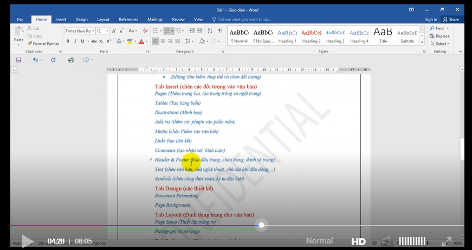Apply Subscript formatting
Viewport: 472px width, 250px height.
click(x=101, y=41)
